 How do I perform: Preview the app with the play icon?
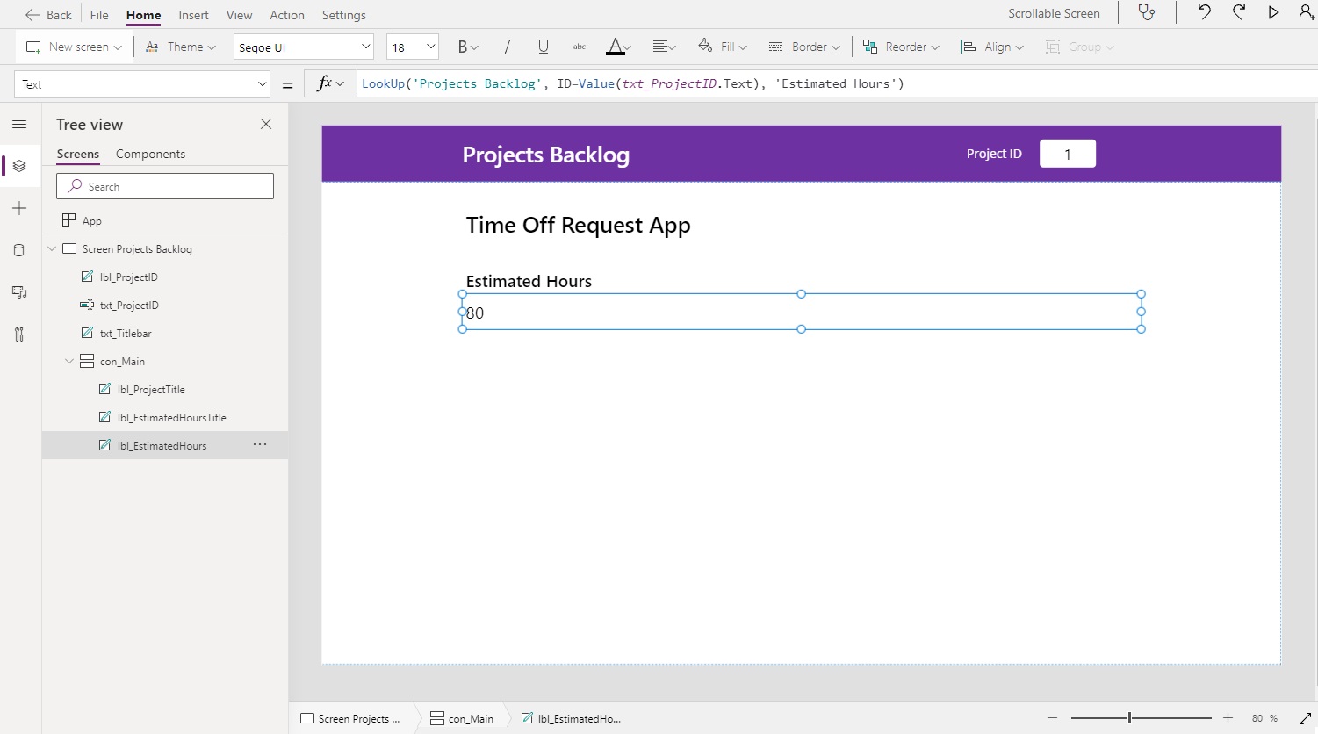pyautogui.click(x=1274, y=12)
